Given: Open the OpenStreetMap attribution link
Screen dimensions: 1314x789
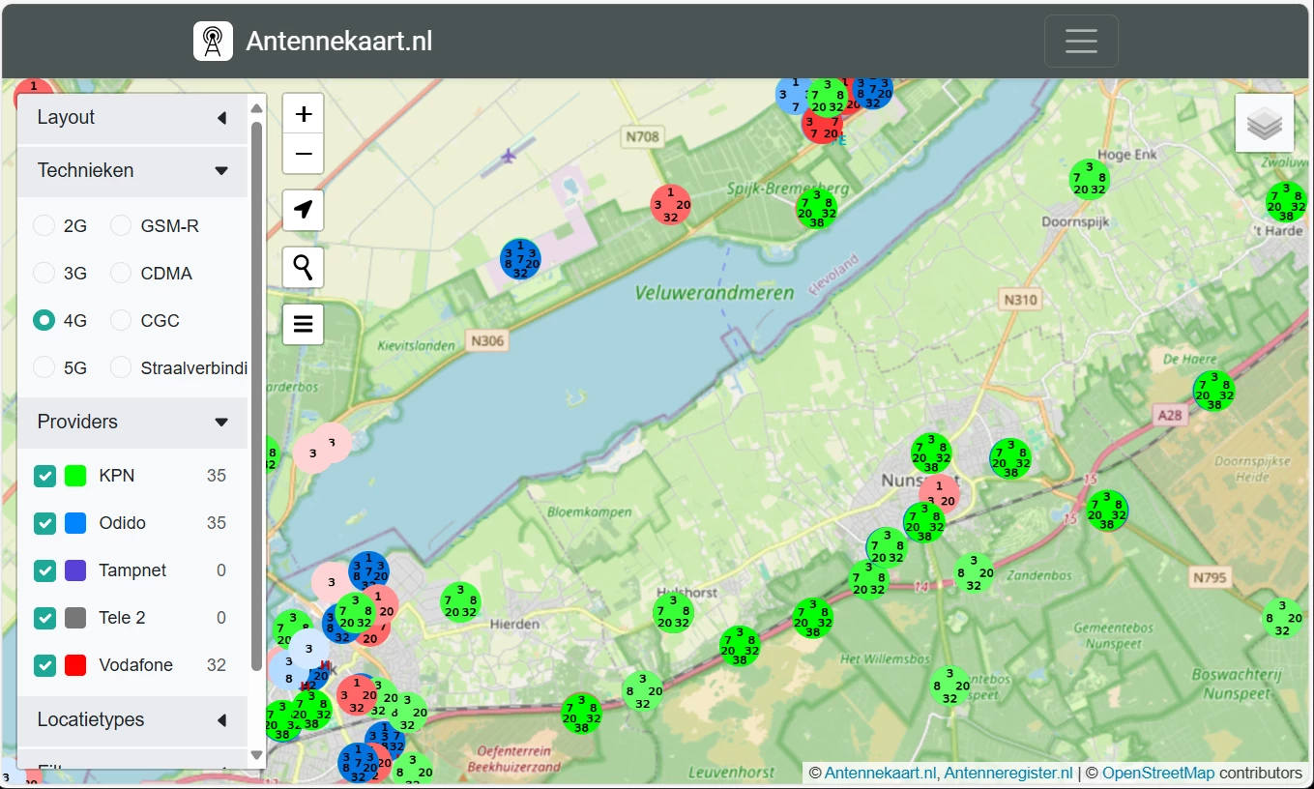Looking at the screenshot, I should 1158,774.
